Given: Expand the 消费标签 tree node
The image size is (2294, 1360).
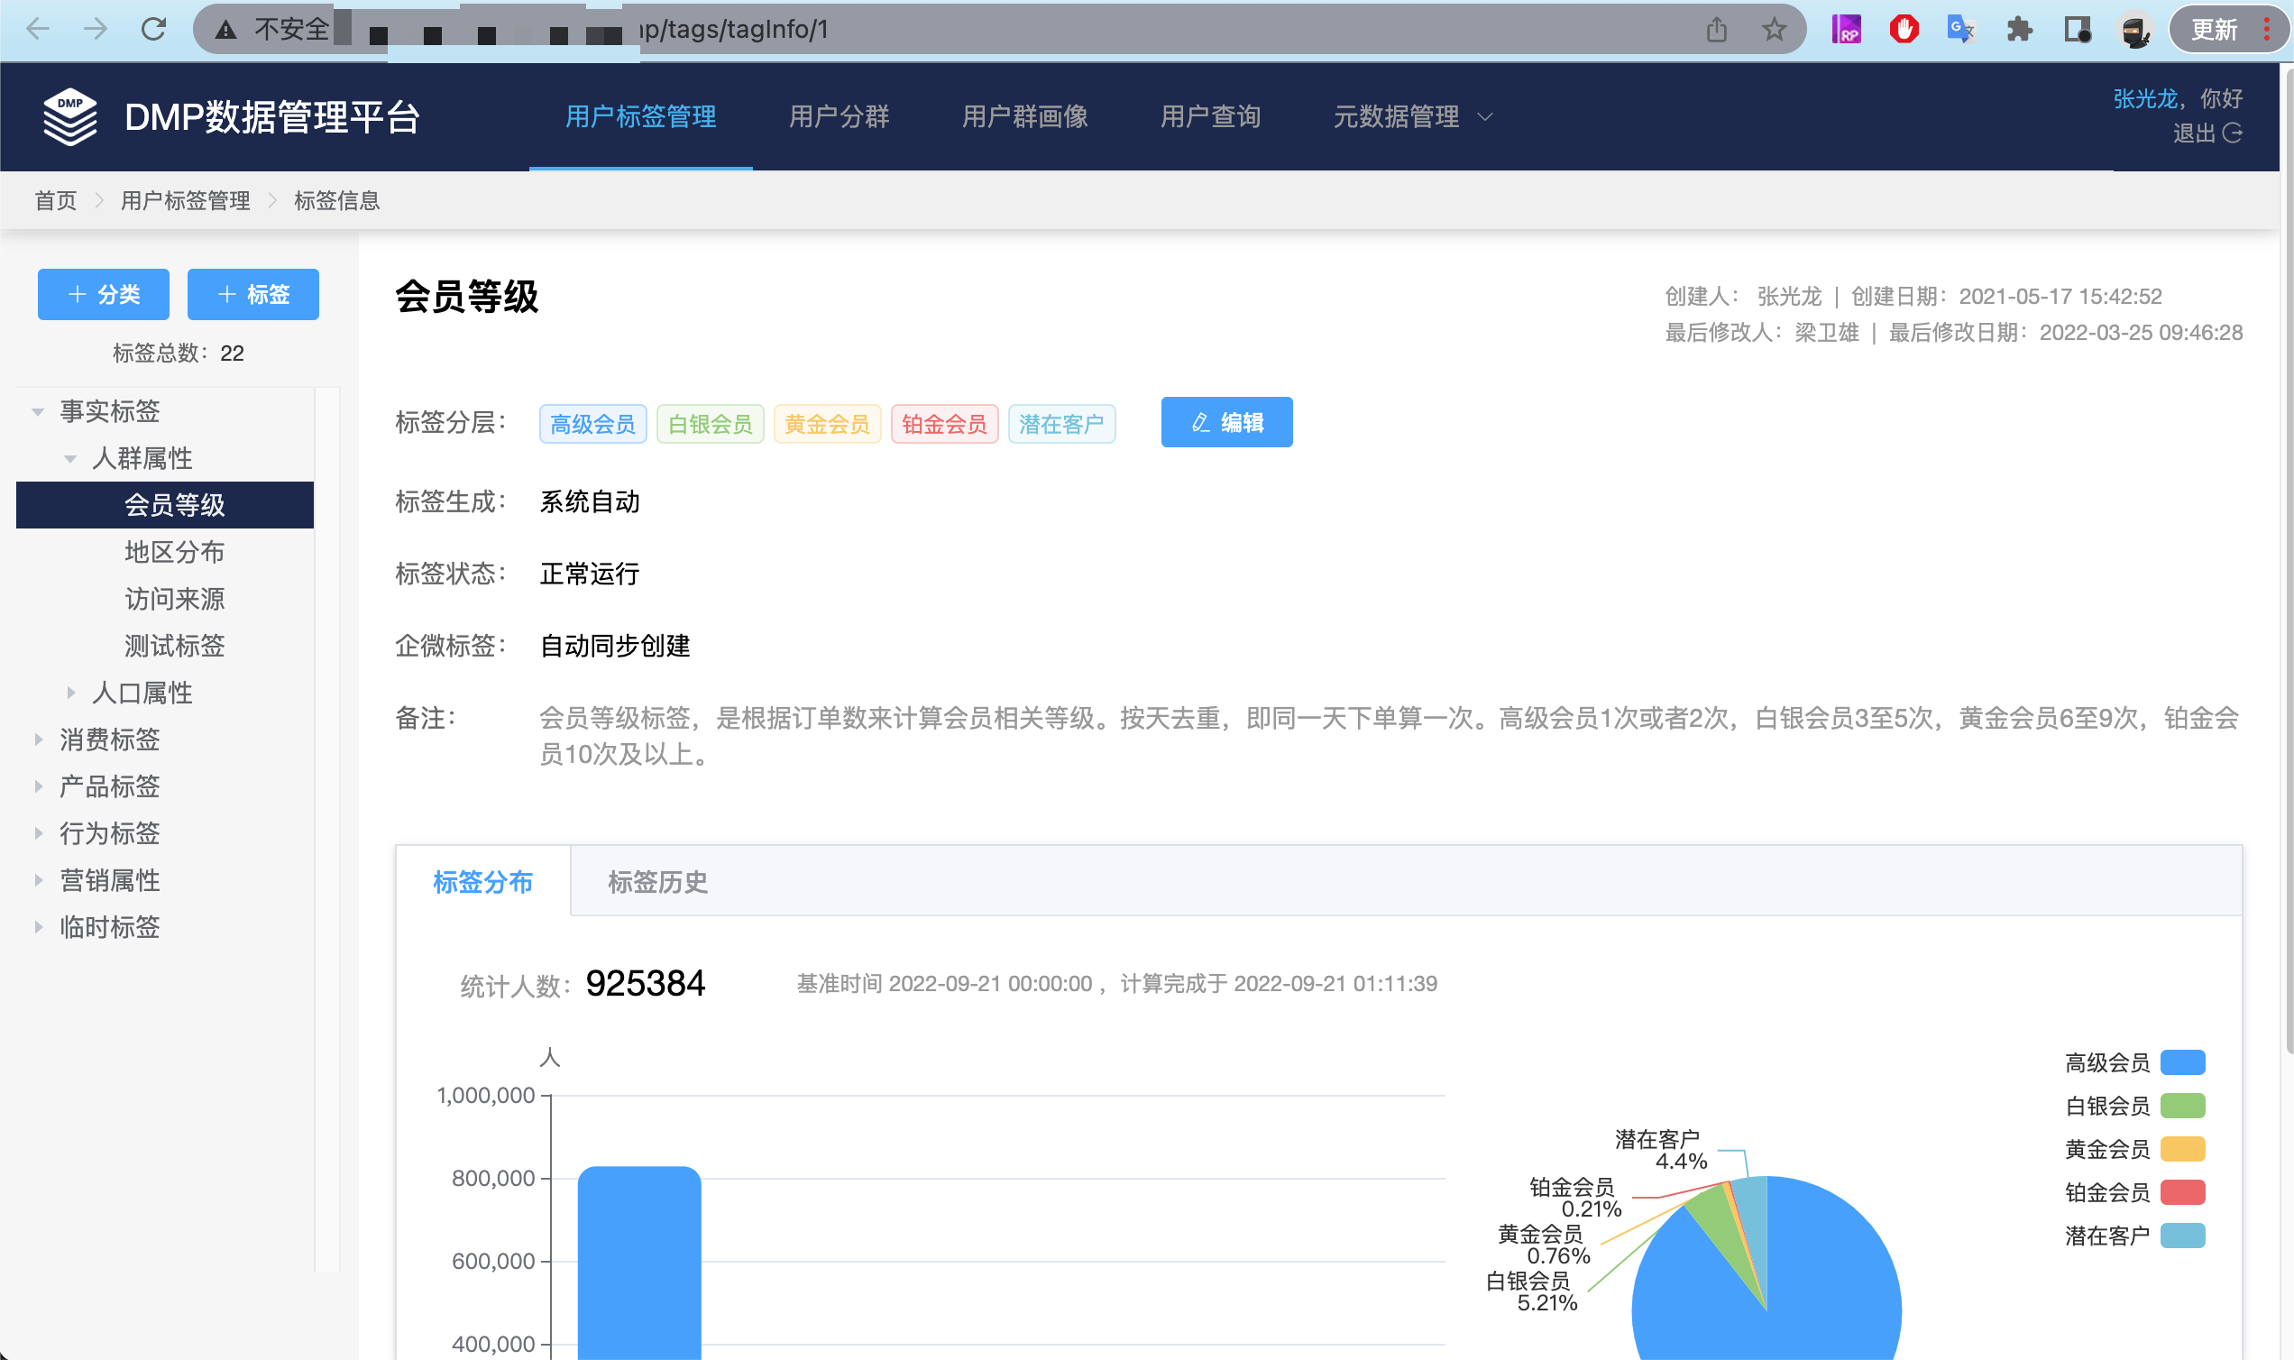Looking at the screenshot, I should 38,740.
